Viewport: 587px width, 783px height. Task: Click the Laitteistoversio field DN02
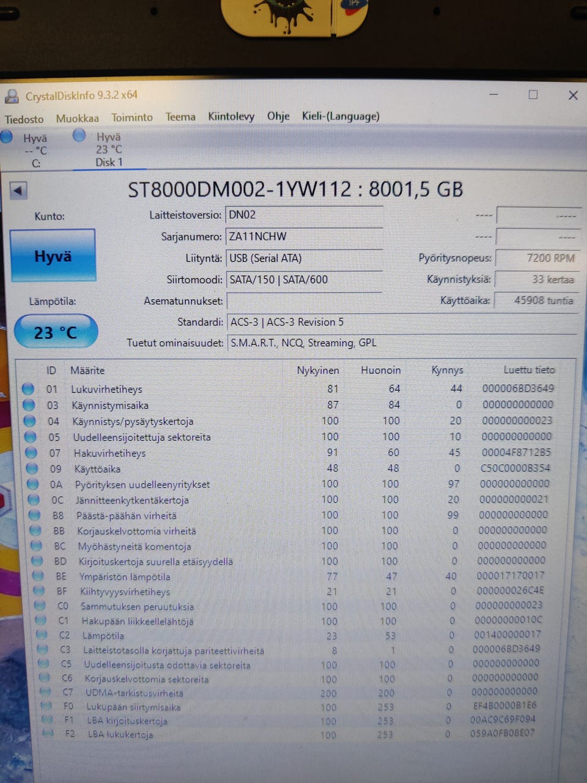click(304, 215)
